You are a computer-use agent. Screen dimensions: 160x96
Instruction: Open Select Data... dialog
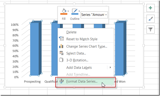point(86,53)
